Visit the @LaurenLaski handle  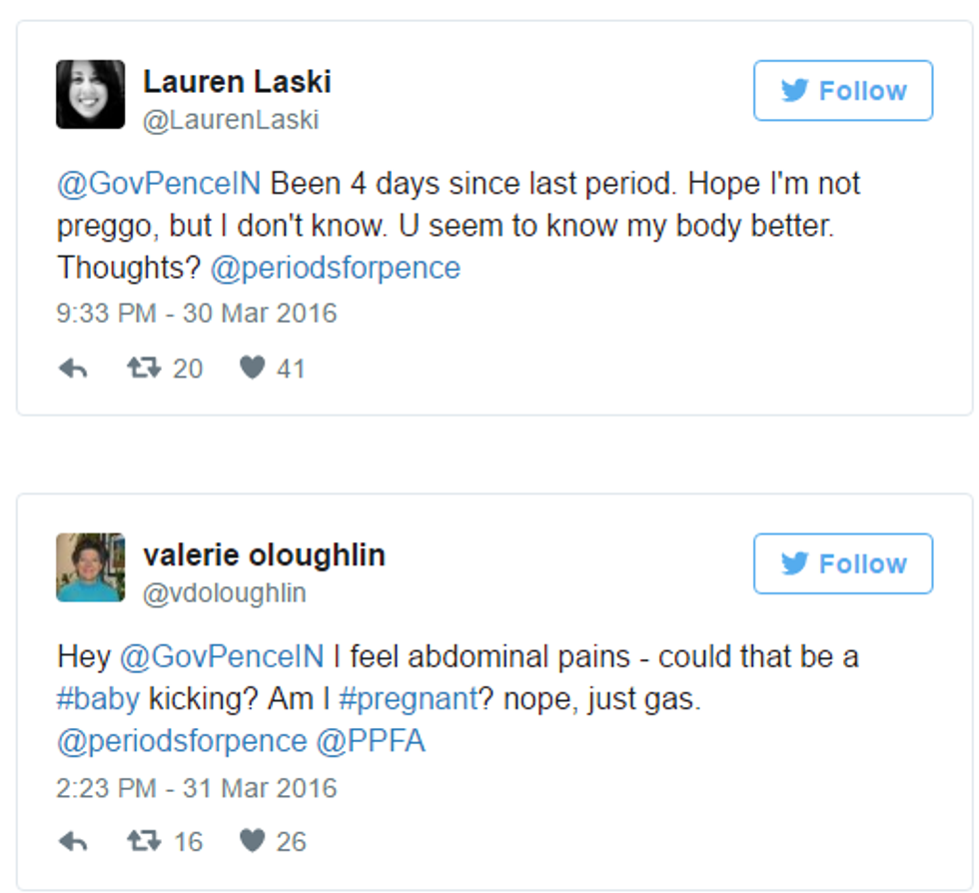(x=231, y=121)
